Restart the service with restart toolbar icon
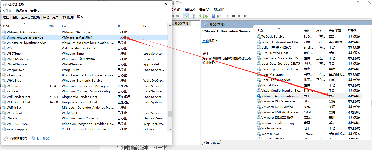Viewport: 372px width, 150px height. 245,16
